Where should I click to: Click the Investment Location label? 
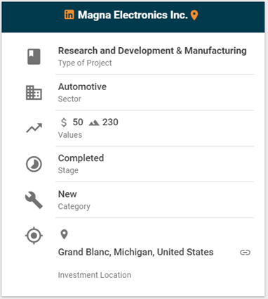[95, 275]
